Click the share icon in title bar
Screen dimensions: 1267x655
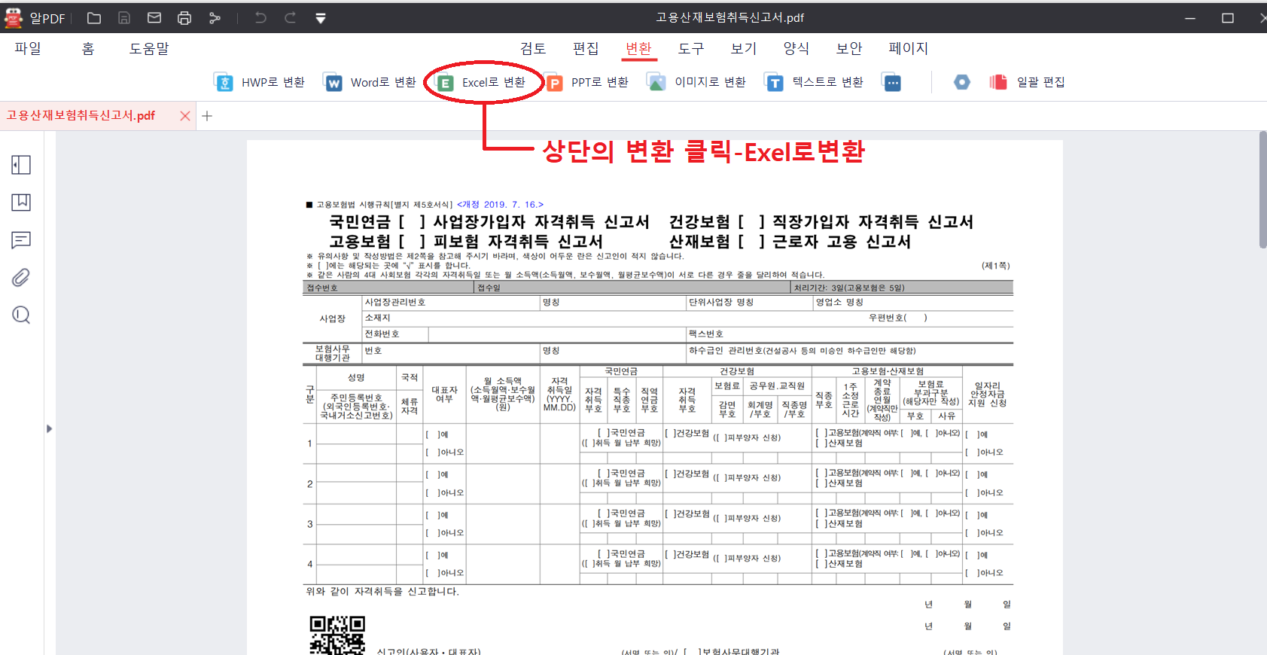(215, 17)
